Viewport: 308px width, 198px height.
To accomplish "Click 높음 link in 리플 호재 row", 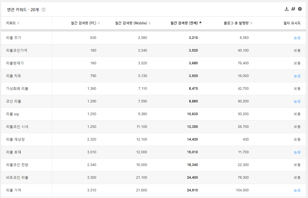I will tap(297, 152).
